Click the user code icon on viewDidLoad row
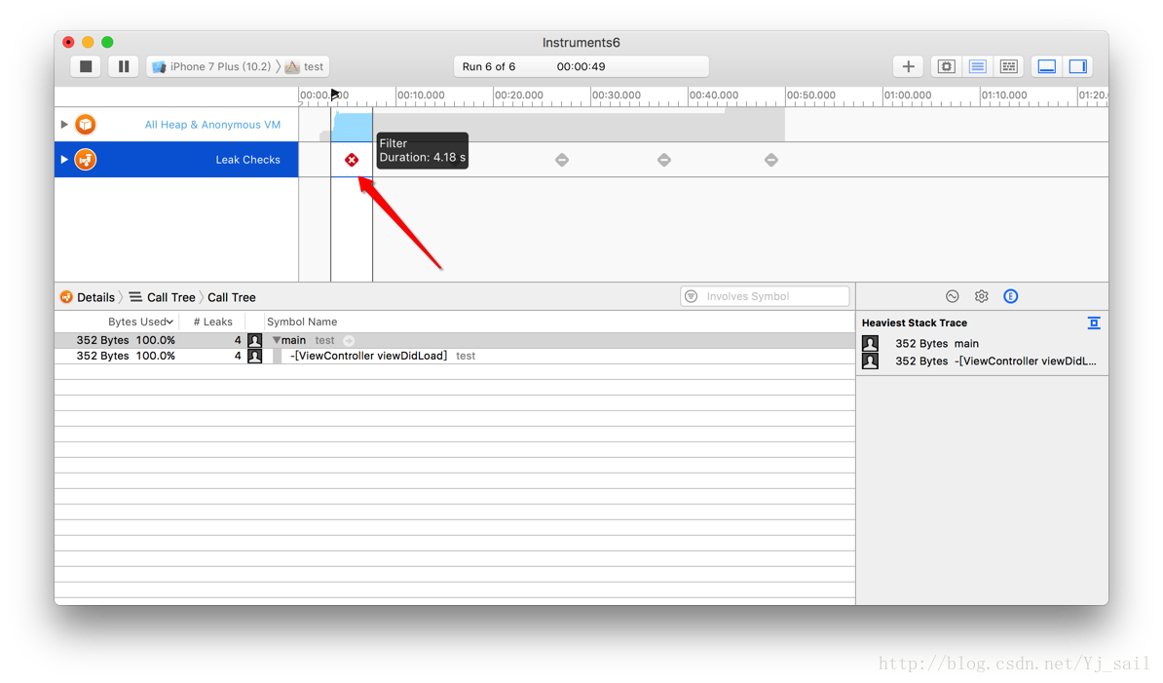 coord(254,356)
